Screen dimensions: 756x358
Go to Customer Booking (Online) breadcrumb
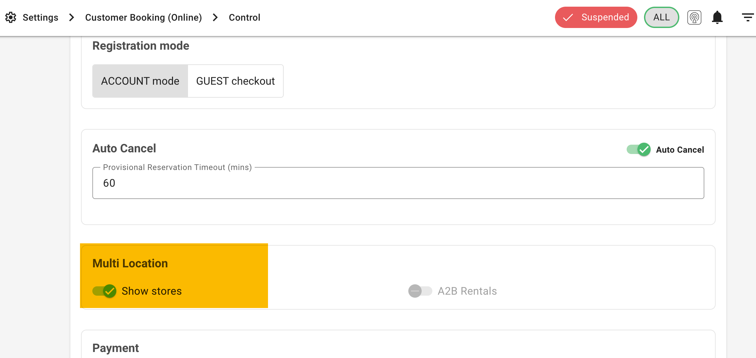pyautogui.click(x=143, y=17)
